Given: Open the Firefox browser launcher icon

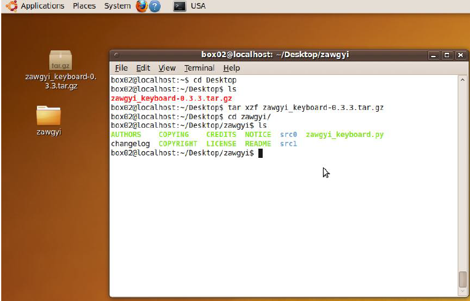Looking at the screenshot, I should [x=141, y=6].
